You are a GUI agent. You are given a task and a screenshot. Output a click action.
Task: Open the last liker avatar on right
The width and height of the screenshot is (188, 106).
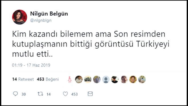(x=142, y=80)
